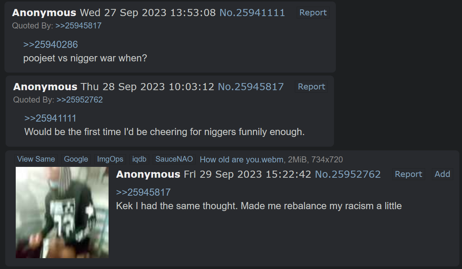Open post number link No.25941111

252,12
